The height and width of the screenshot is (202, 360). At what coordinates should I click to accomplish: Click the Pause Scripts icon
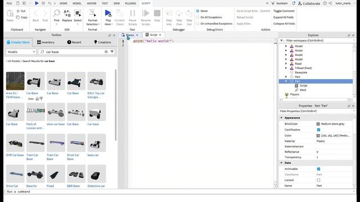133,13
